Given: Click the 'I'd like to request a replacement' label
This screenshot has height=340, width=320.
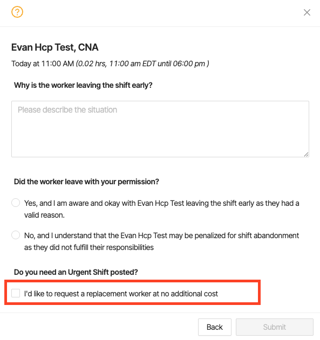Looking at the screenshot, I should tap(121, 294).
